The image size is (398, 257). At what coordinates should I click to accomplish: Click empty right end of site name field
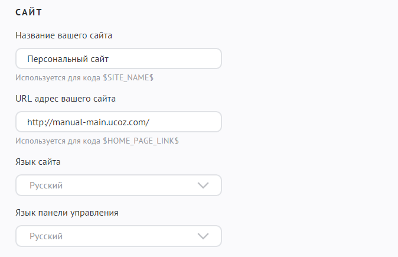pos(195,59)
